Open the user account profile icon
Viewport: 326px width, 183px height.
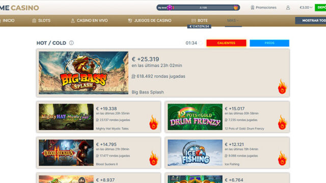(288, 8)
